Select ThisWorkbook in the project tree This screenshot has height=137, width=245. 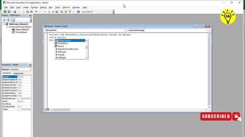point(21,32)
